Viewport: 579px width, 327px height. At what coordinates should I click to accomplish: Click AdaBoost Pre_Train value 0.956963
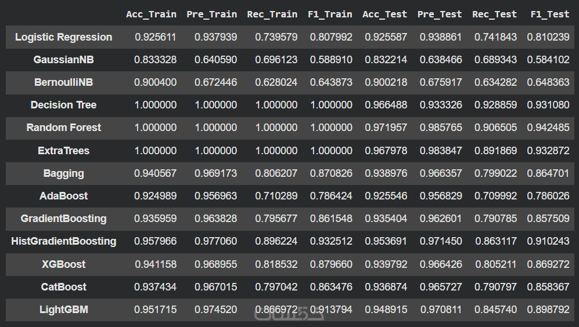pos(215,196)
